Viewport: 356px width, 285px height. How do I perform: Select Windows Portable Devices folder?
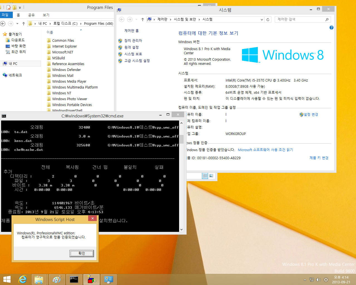coord(72,105)
